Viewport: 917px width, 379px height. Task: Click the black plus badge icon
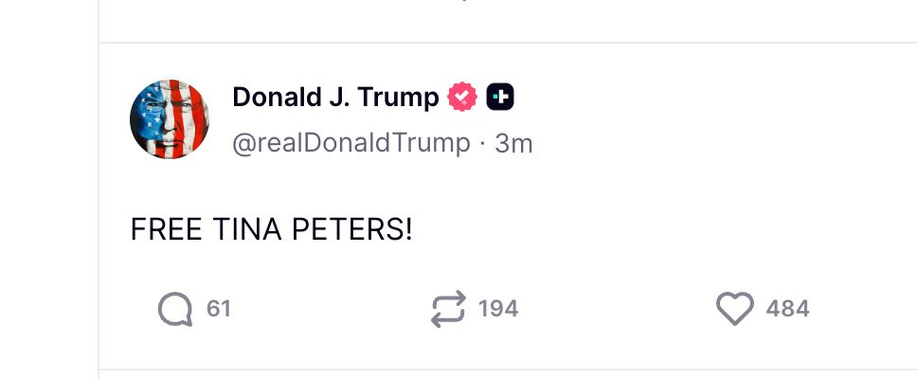click(x=500, y=98)
